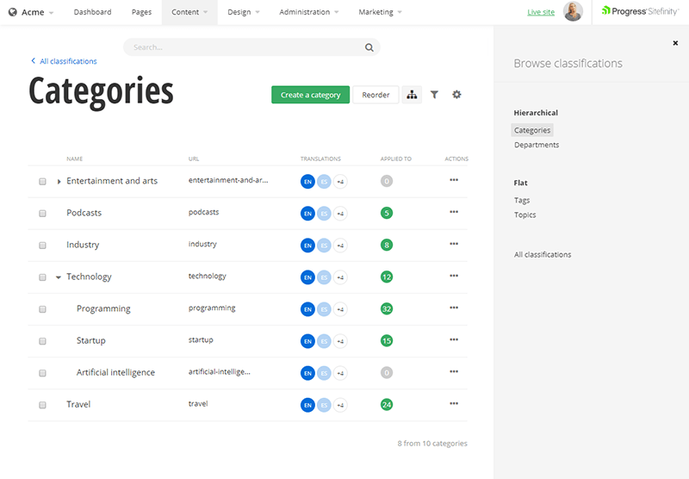Select the Podcasts row checkbox
Viewport: 689px width, 479px height.
(x=42, y=213)
